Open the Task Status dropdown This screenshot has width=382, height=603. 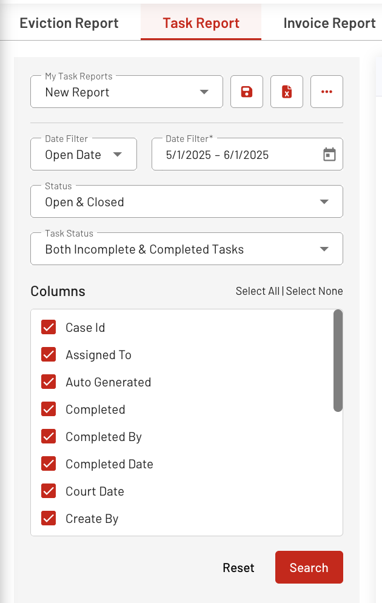click(x=187, y=249)
